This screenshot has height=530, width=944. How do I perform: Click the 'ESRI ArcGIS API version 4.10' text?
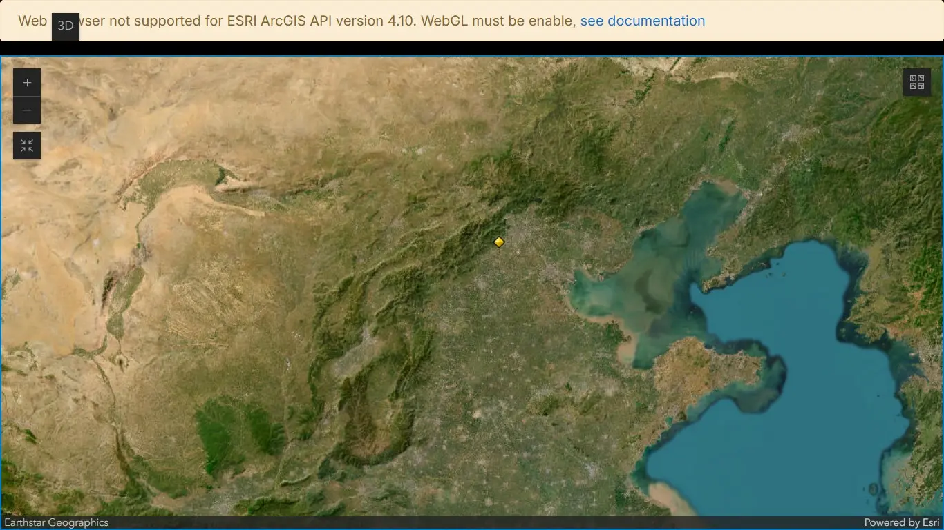click(321, 21)
